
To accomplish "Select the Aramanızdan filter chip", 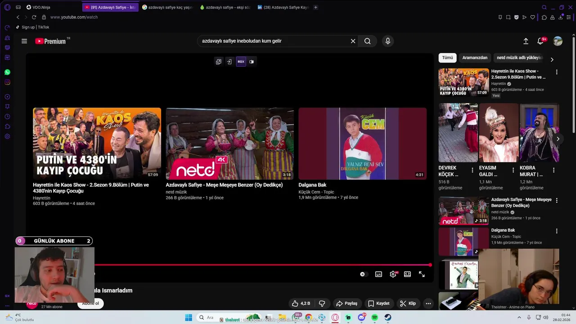I will pos(475,58).
